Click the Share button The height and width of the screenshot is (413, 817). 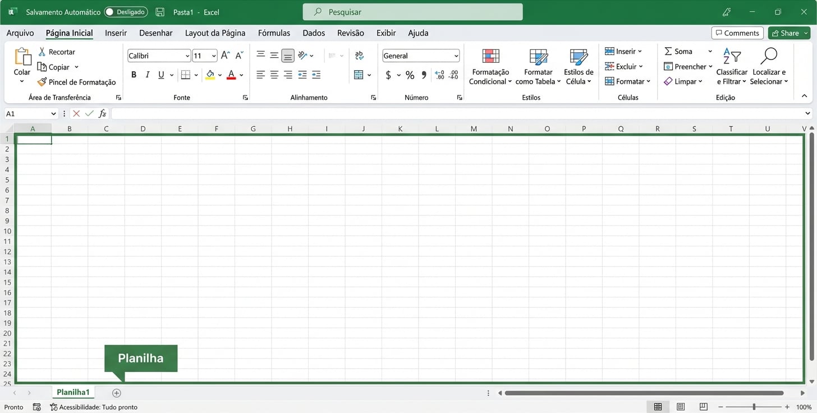789,33
